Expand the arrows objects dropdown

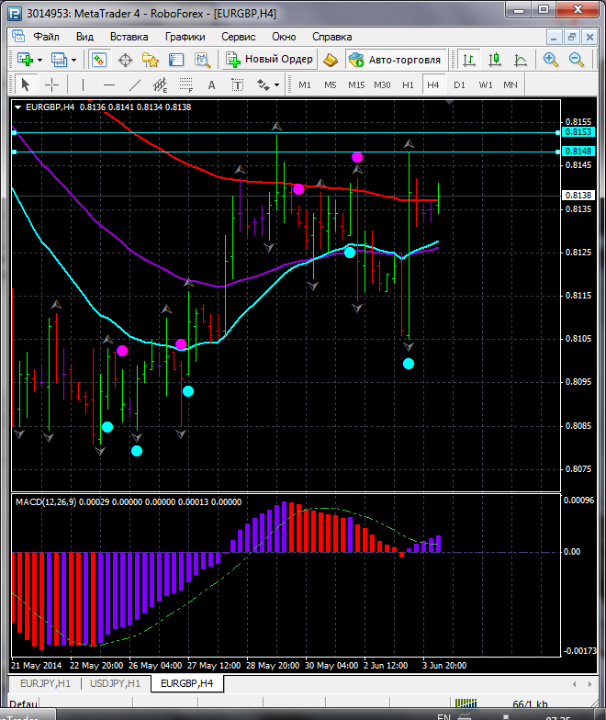(x=276, y=84)
